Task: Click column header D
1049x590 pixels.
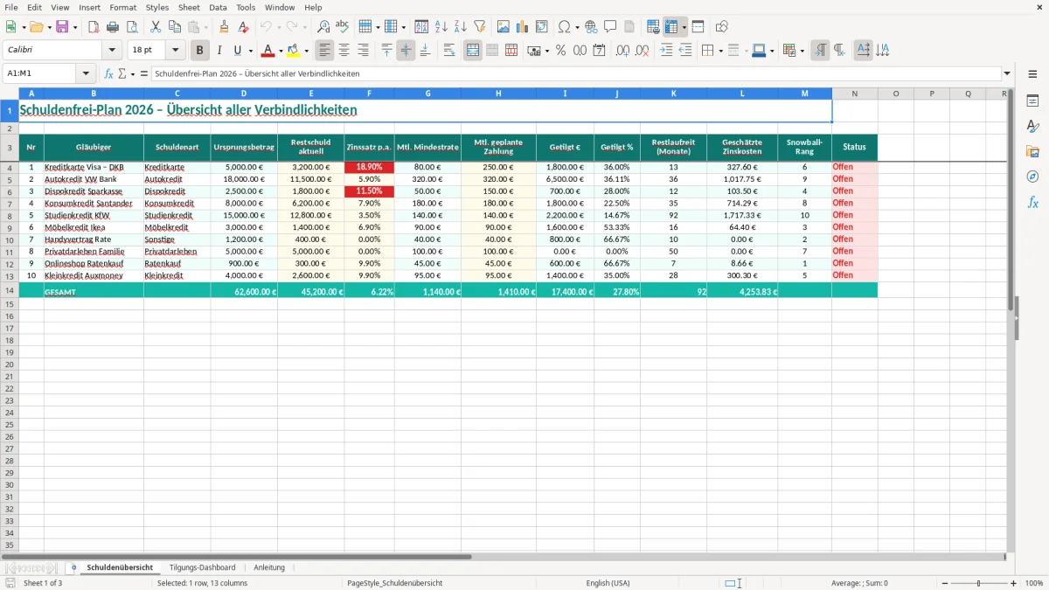Action: [x=244, y=94]
